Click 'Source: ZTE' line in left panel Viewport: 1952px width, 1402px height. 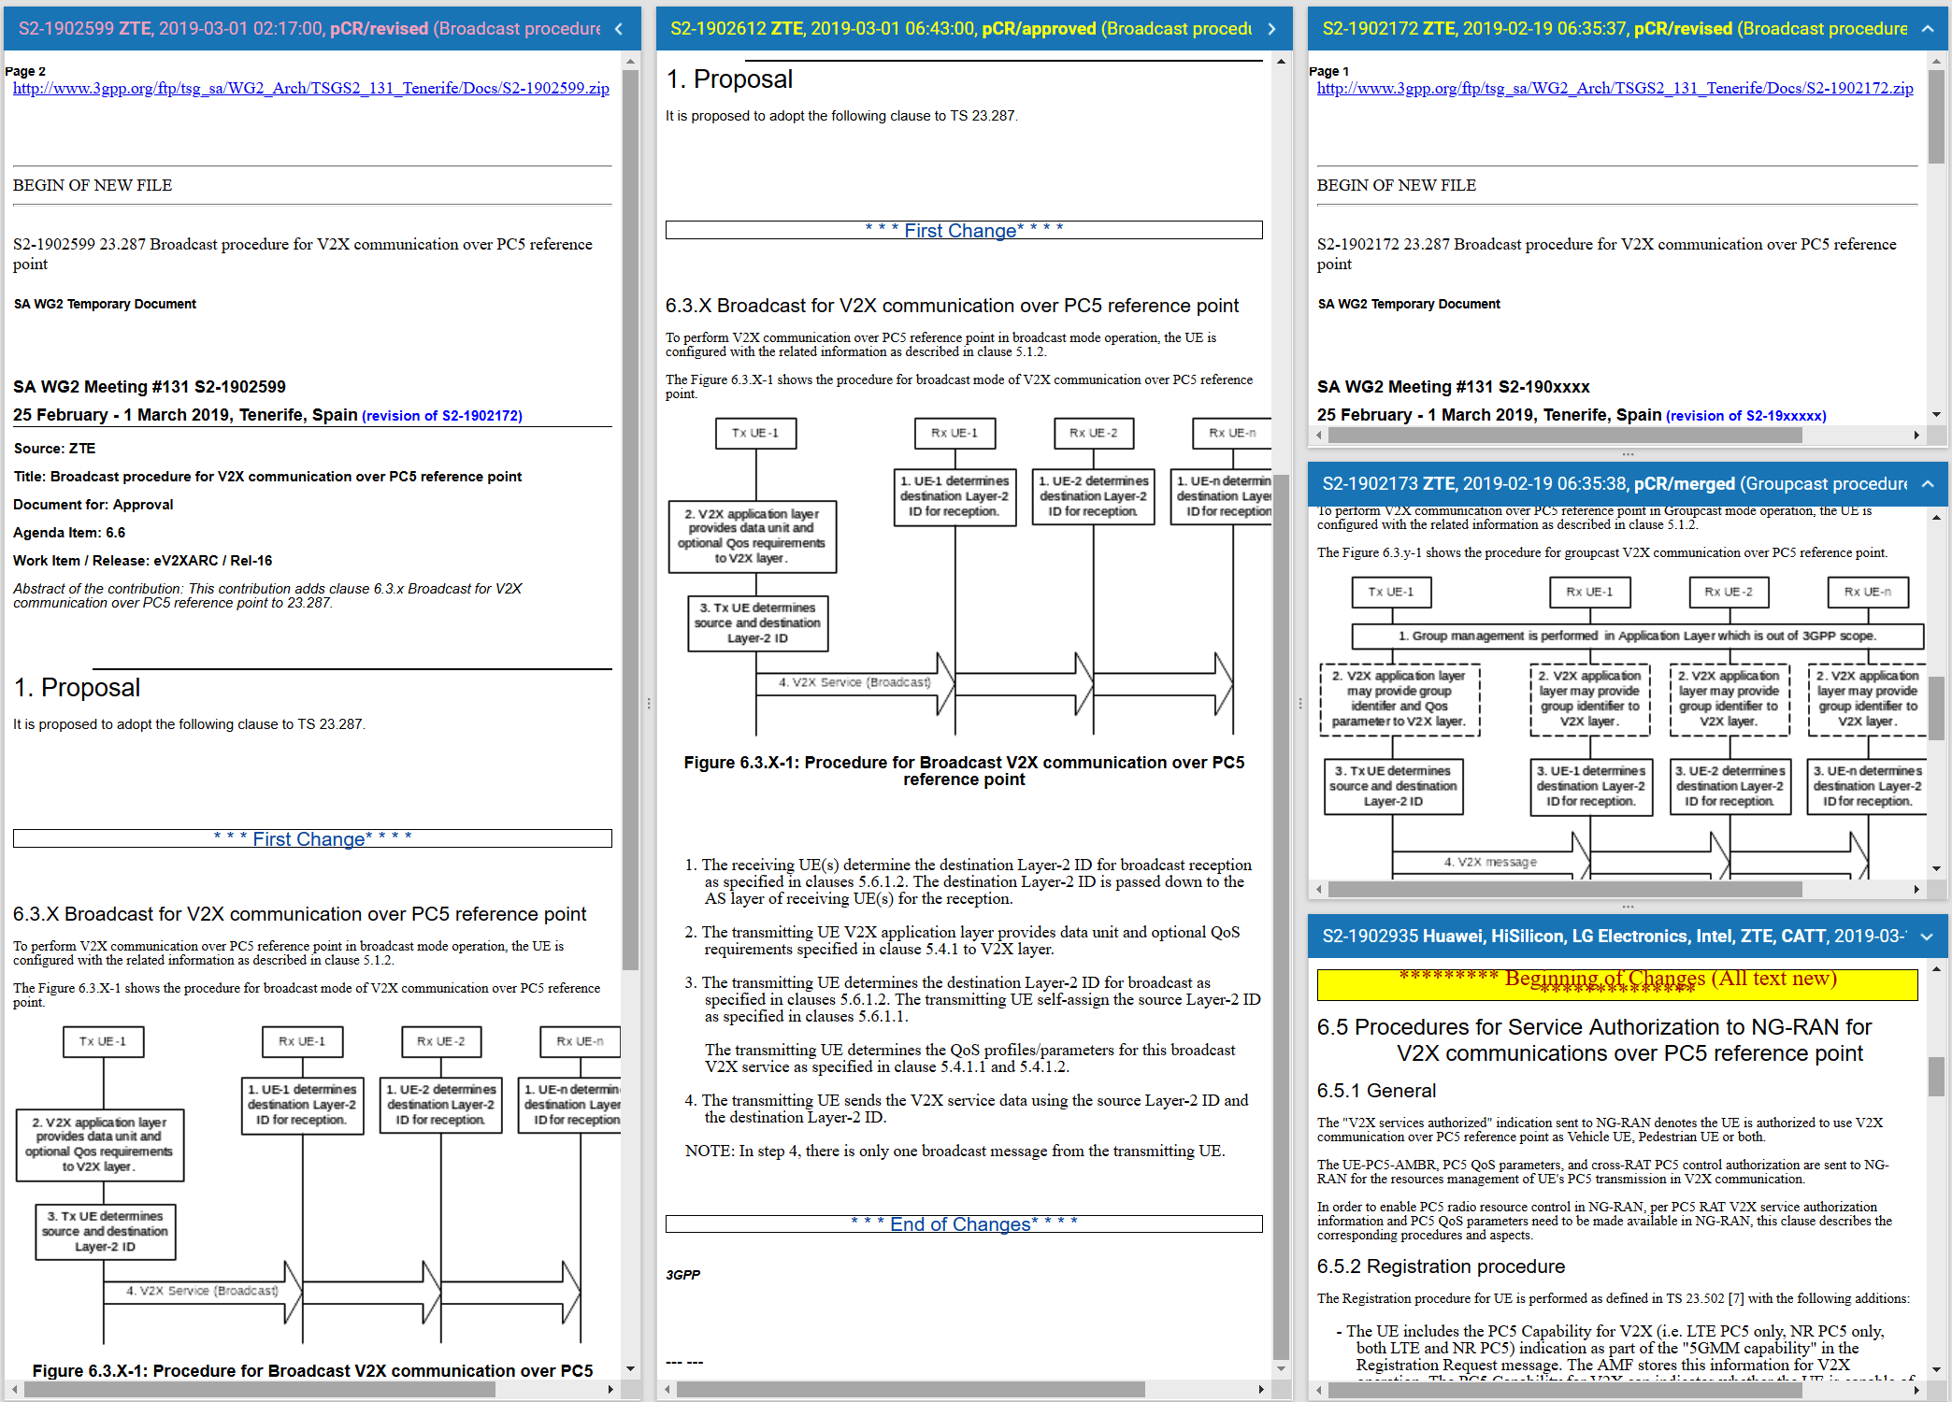54,449
